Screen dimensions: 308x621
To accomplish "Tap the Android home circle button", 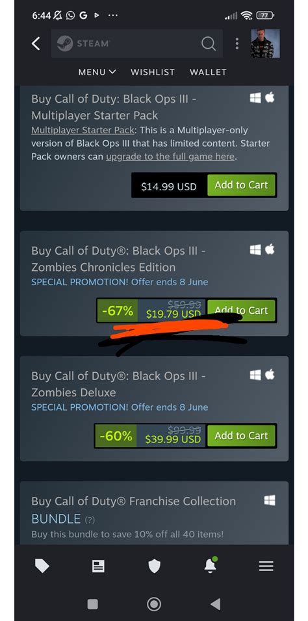I will [154, 604].
